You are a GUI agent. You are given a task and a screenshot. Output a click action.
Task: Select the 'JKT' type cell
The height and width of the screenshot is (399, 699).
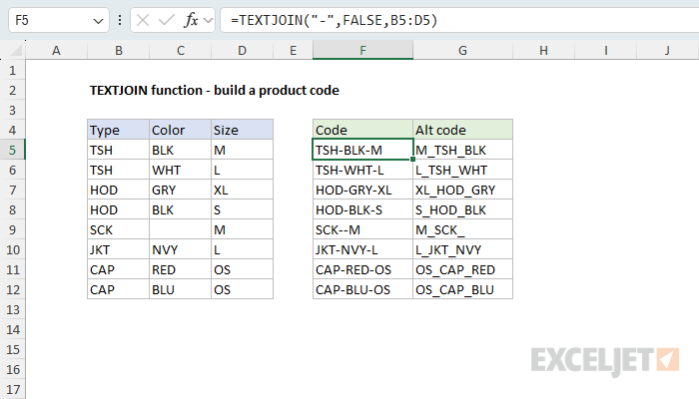118,249
